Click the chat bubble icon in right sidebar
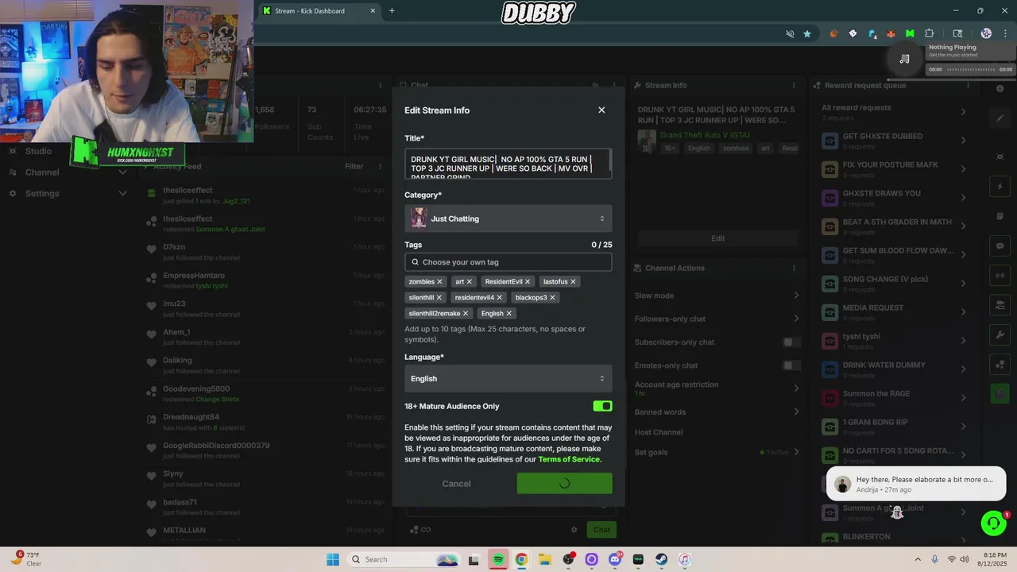The image size is (1017, 572). pos(1000,246)
